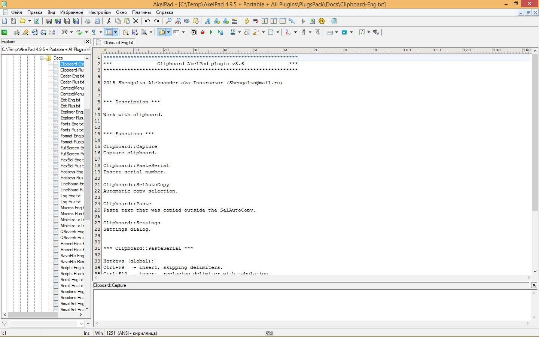
Task: Open dropdown beside the A-B sort icon
Action: 295,32
